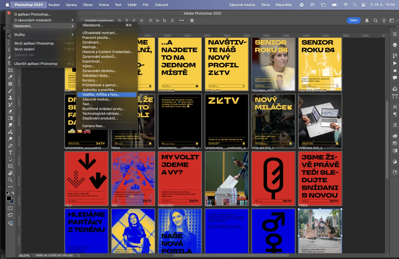
Task: Click the Spotlight search in menu bar
Action: pos(355,5)
